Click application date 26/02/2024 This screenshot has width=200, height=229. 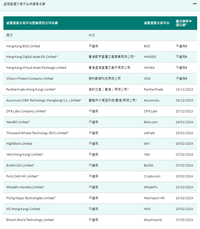point(184,198)
